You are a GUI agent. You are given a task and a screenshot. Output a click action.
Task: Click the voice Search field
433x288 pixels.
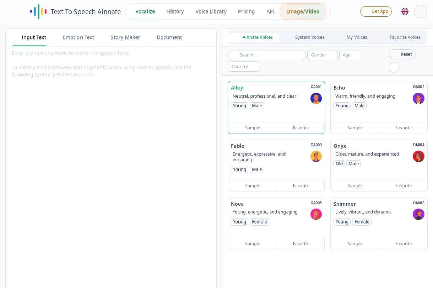(267, 55)
